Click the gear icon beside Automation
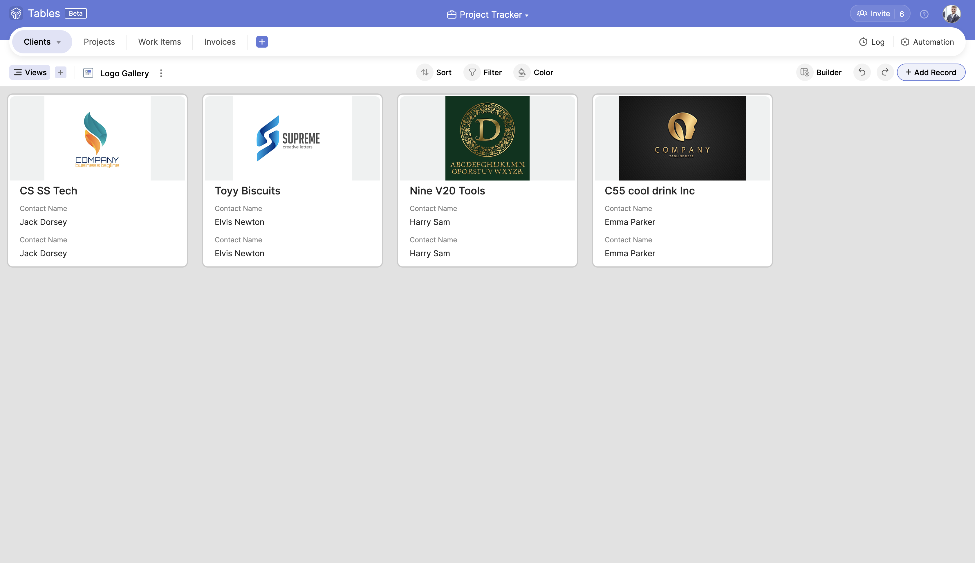975x563 pixels. click(x=905, y=42)
